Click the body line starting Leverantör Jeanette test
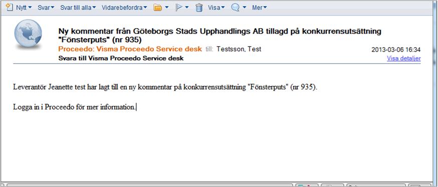The width and height of the screenshot is (438, 187). 165,87
